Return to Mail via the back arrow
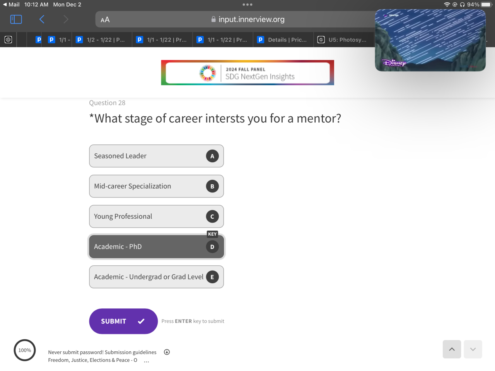The image size is (495, 371). [5, 5]
